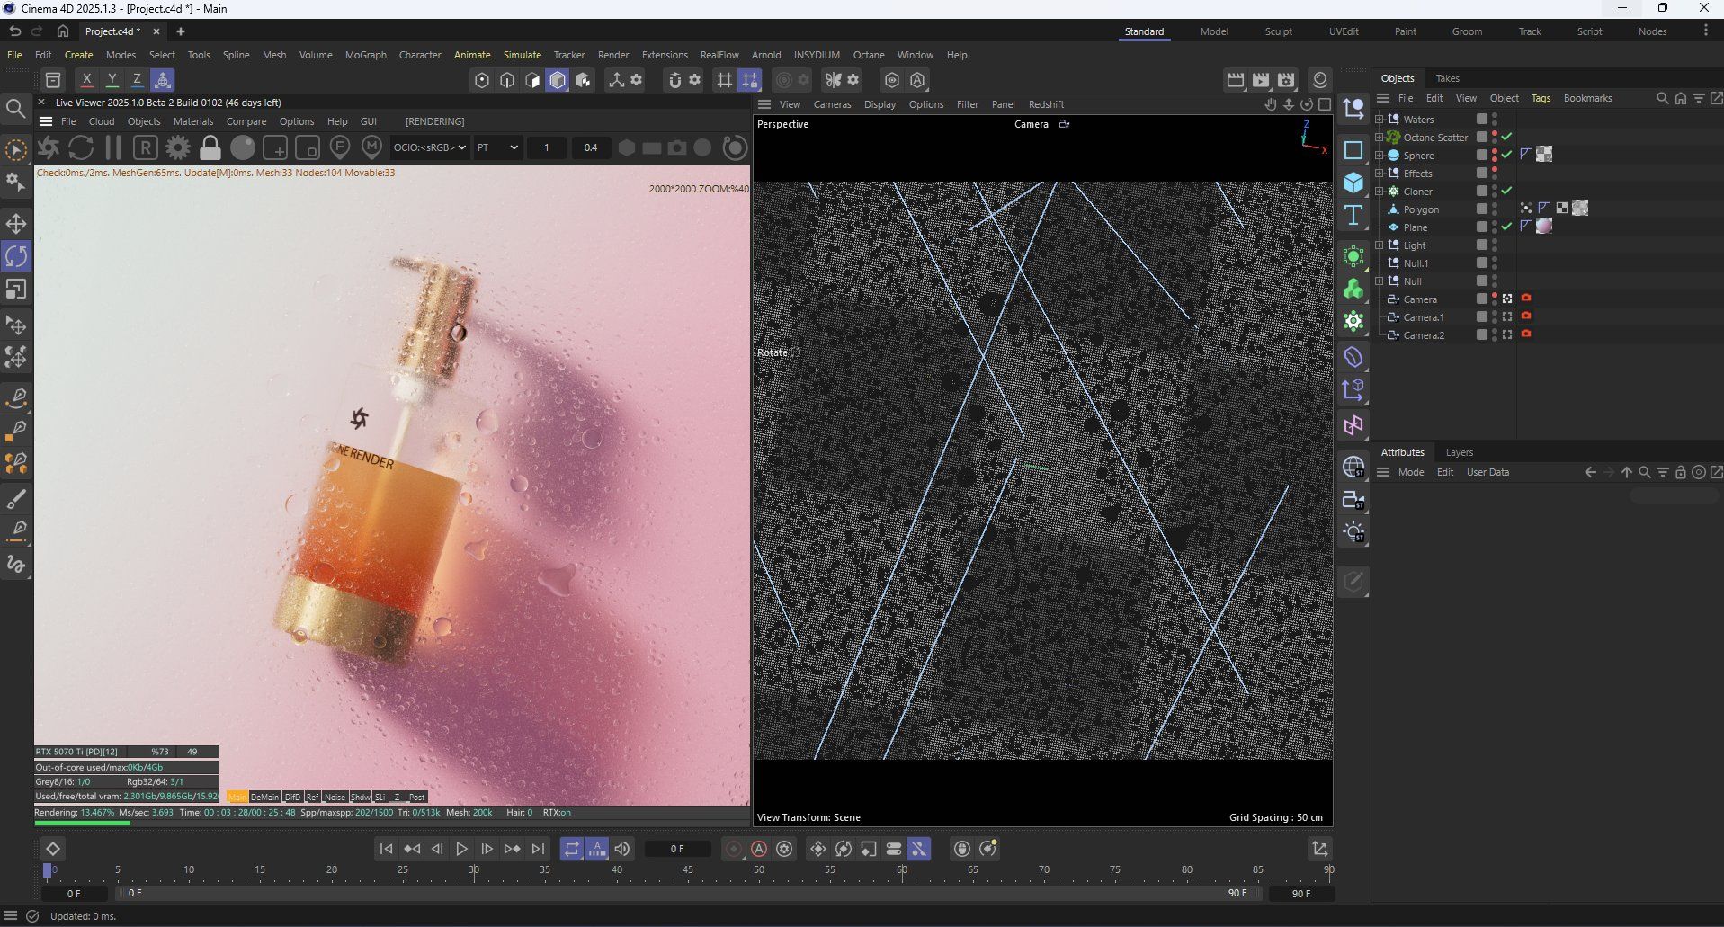Pause the Live Viewer render
The image size is (1724, 927).
(x=113, y=147)
